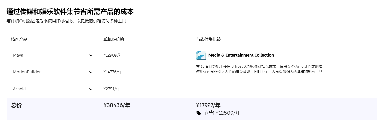Click the 与软件集比较 column header
Screen dimensions: 383x127
[x=208, y=40]
